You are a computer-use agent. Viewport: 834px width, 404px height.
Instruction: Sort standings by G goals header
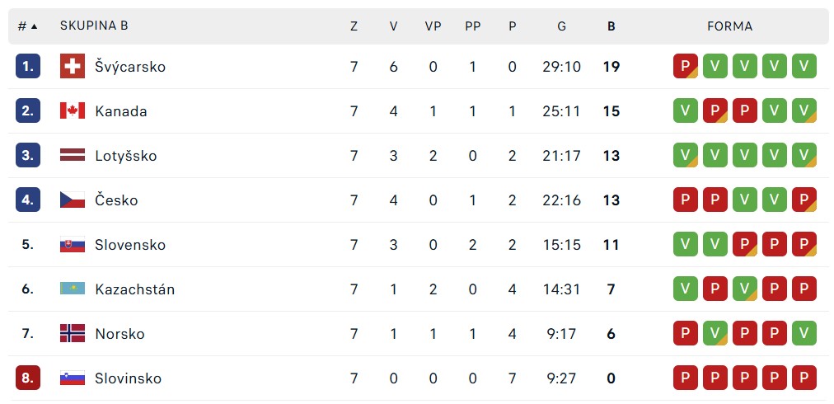coord(562,26)
